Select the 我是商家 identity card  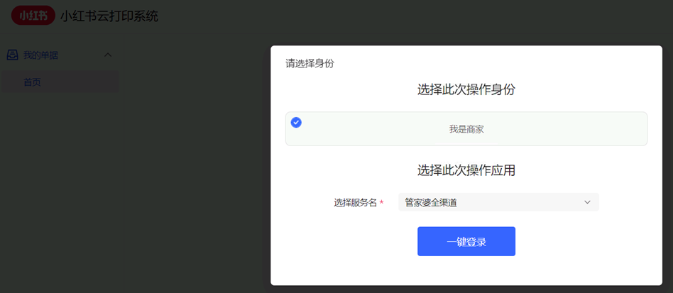pyautogui.click(x=466, y=129)
